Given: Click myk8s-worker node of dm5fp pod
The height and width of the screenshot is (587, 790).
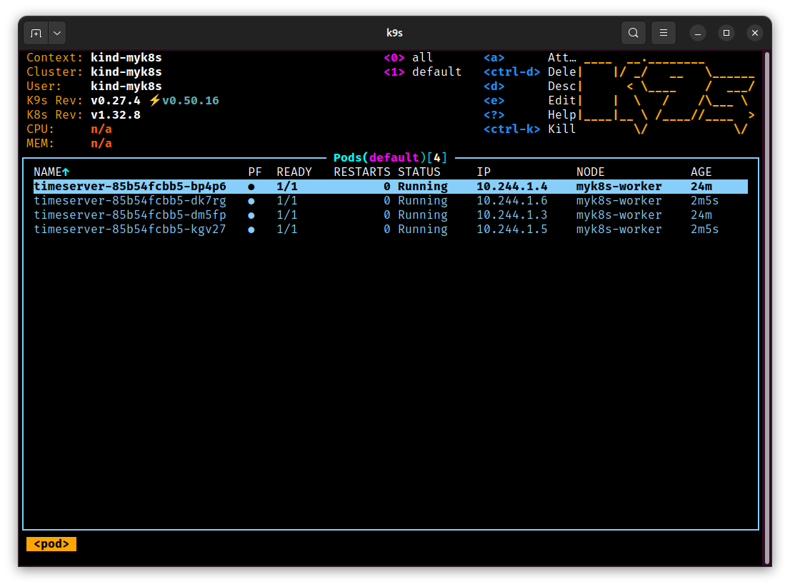Looking at the screenshot, I should point(619,214).
